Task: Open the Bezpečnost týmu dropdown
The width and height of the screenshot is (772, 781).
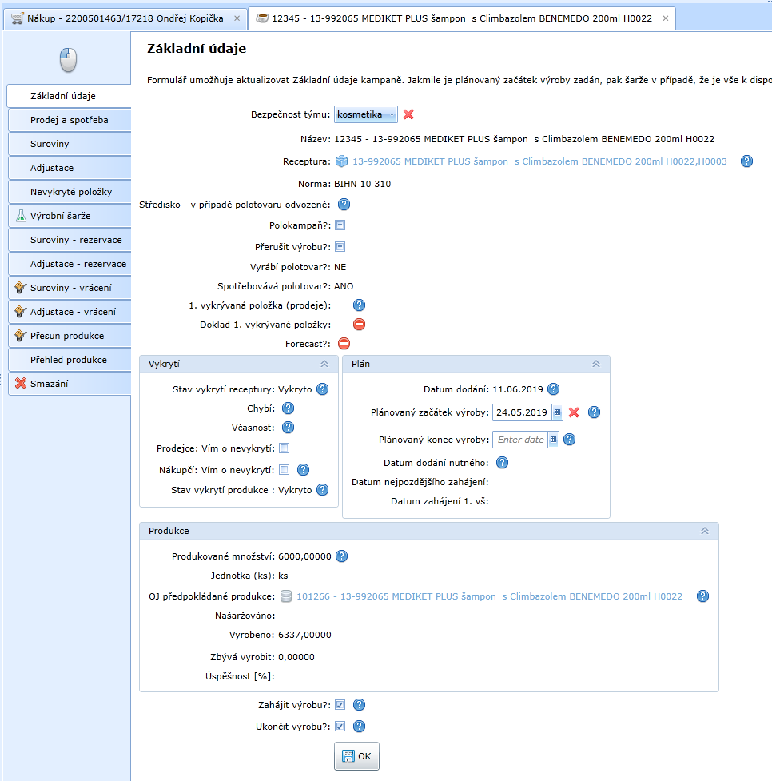Action: [x=365, y=115]
